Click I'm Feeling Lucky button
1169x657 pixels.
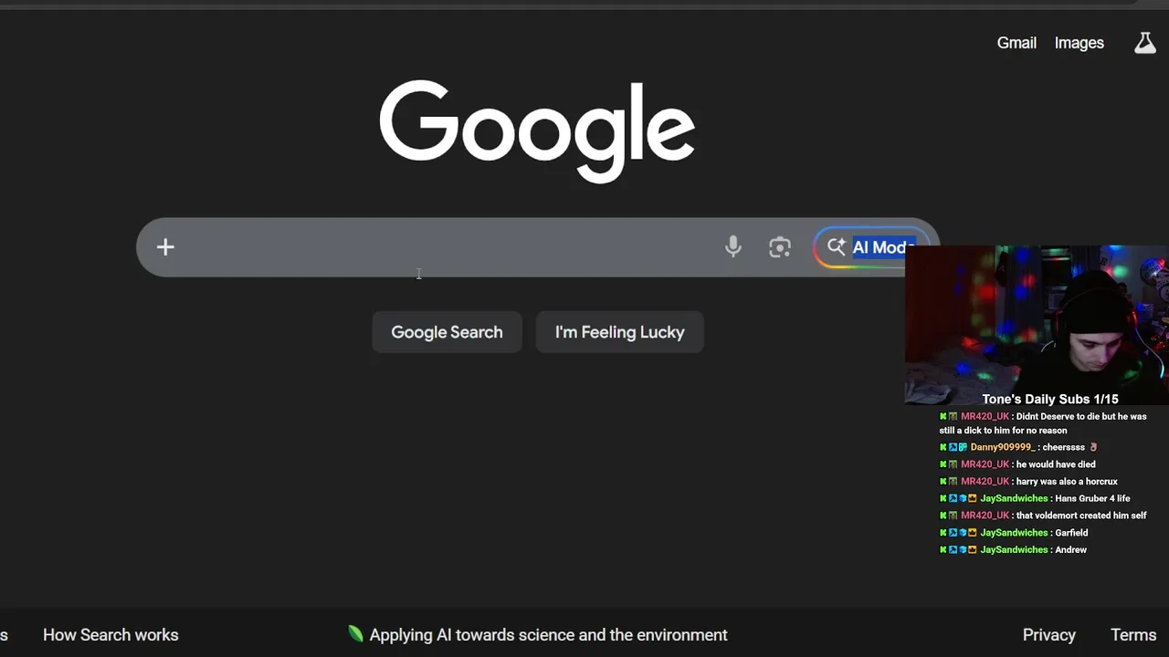[x=620, y=332]
